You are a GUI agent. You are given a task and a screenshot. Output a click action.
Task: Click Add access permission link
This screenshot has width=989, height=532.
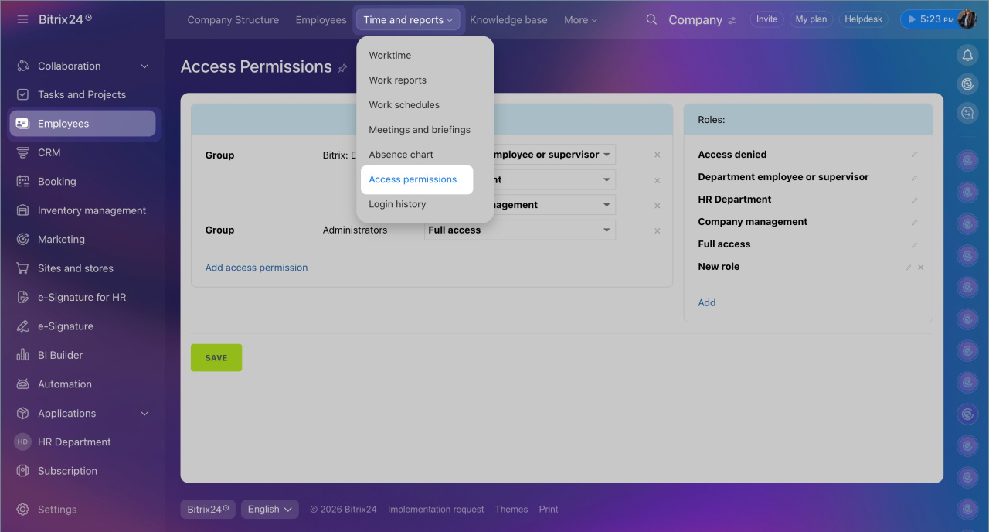tap(257, 268)
